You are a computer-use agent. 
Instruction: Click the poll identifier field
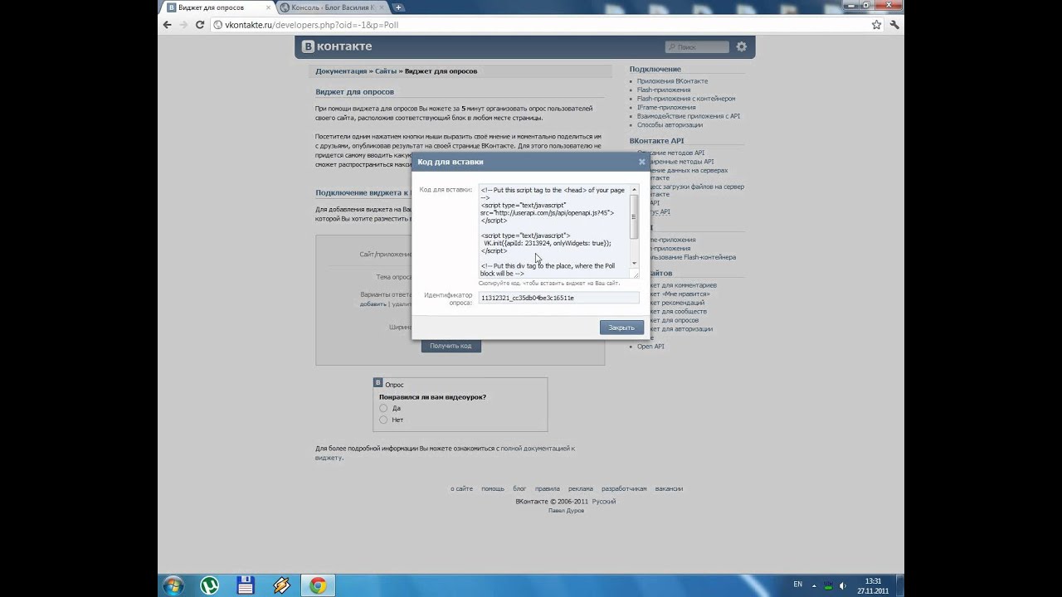click(558, 298)
